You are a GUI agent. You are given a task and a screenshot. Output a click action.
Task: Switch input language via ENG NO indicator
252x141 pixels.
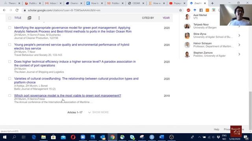tap(224, 137)
